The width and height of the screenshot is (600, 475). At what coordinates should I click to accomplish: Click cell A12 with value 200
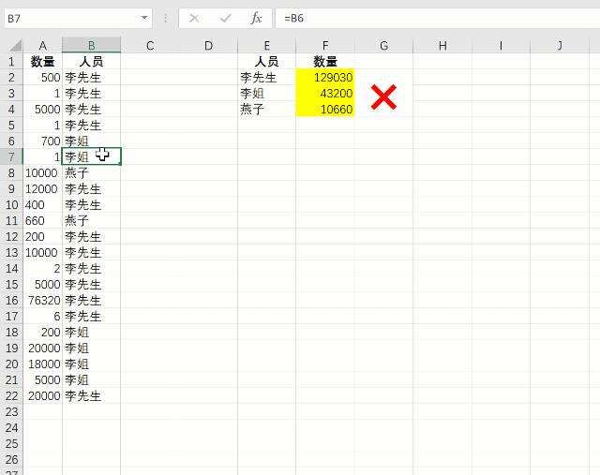[x=43, y=236]
